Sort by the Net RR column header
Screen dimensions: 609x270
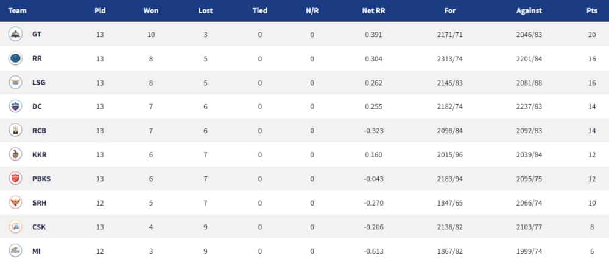point(373,11)
